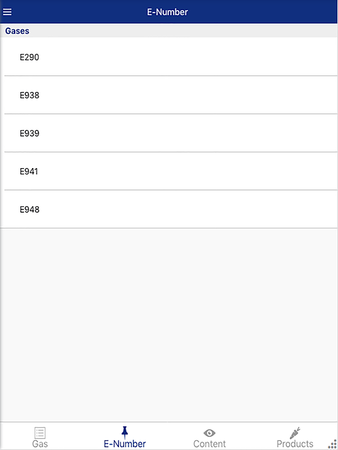Click the Gas tab list icon

pos(40,433)
